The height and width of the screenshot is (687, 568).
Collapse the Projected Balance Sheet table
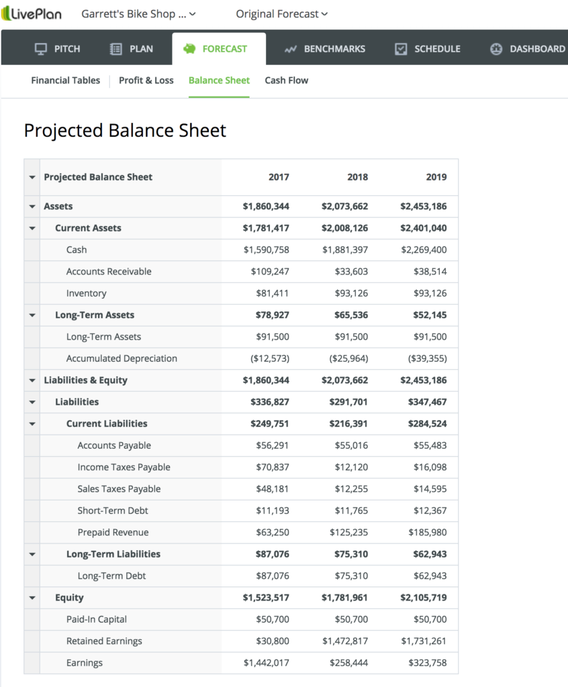click(x=32, y=177)
